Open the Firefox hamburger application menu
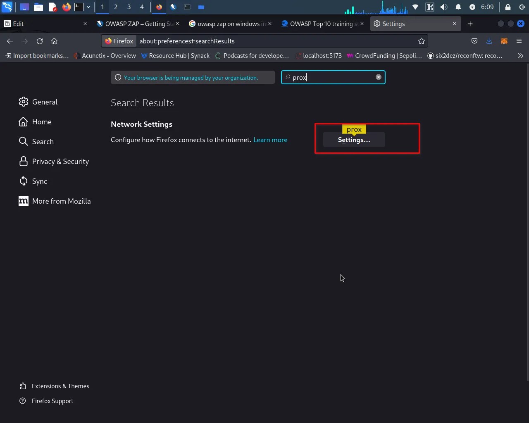The width and height of the screenshot is (529, 423). (519, 41)
